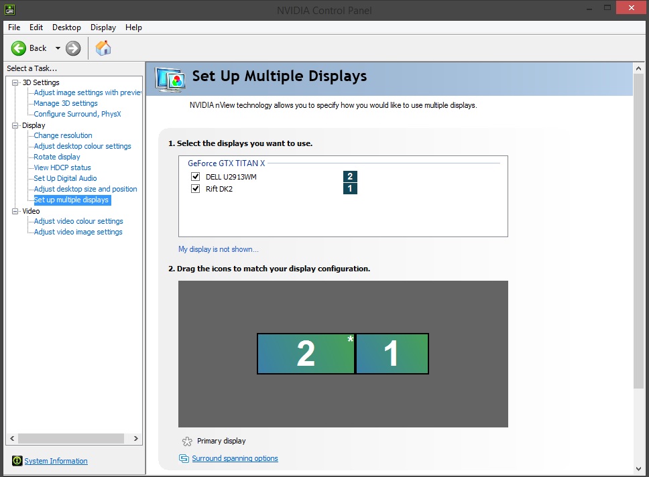Open the Help menu
Screen dimensions: 649x477
coord(133,27)
